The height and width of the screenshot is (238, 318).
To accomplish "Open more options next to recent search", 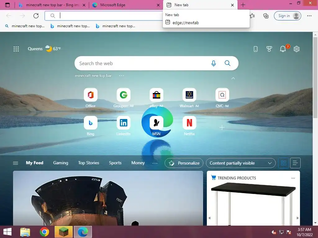I will point(121,76).
